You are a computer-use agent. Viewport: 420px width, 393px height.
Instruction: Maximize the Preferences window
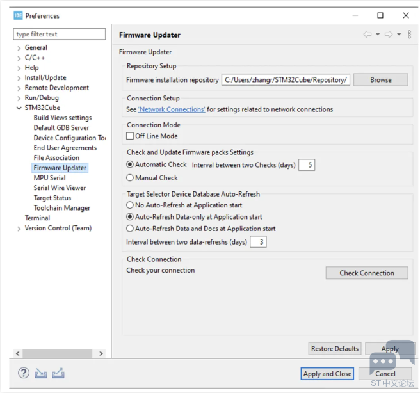pos(380,15)
